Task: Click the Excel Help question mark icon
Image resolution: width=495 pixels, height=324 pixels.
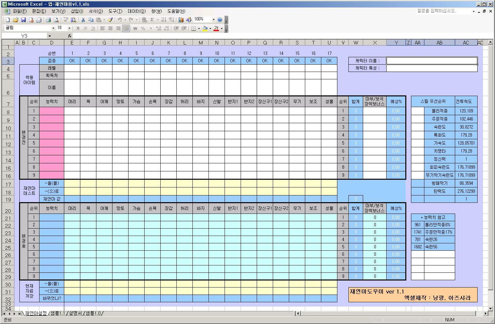Action: (220, 20)
